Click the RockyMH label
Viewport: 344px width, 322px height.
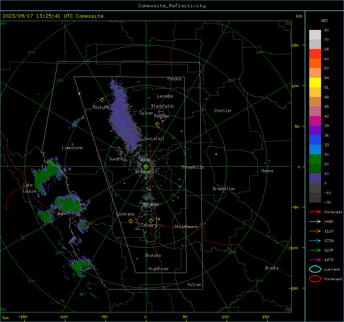pyautogui.click(x=101, y=107)
